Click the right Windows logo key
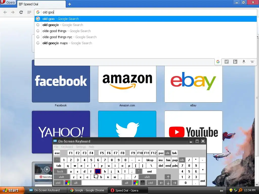259x194 pixels. 136,183
